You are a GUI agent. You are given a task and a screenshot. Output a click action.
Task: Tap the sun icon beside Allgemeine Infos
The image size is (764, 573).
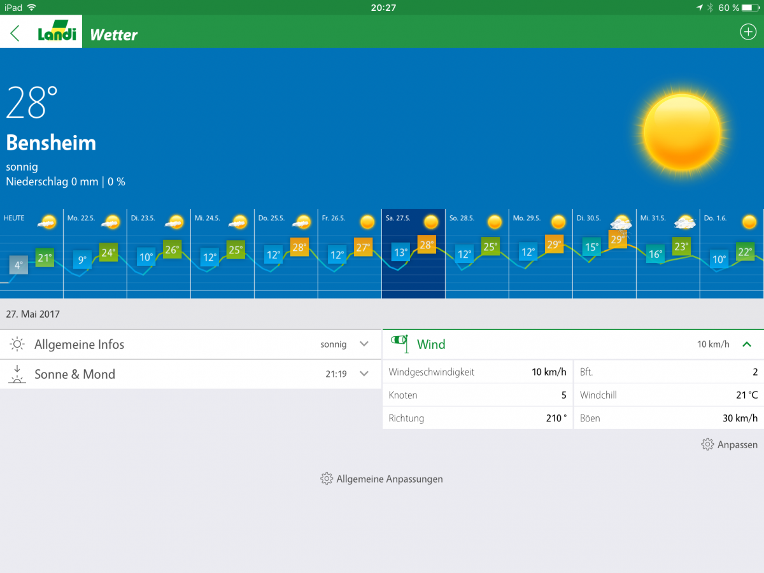coord(17,344)
